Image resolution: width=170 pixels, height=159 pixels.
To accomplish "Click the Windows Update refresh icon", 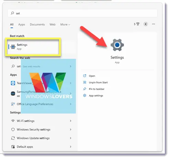I will [x=13, y=138].
